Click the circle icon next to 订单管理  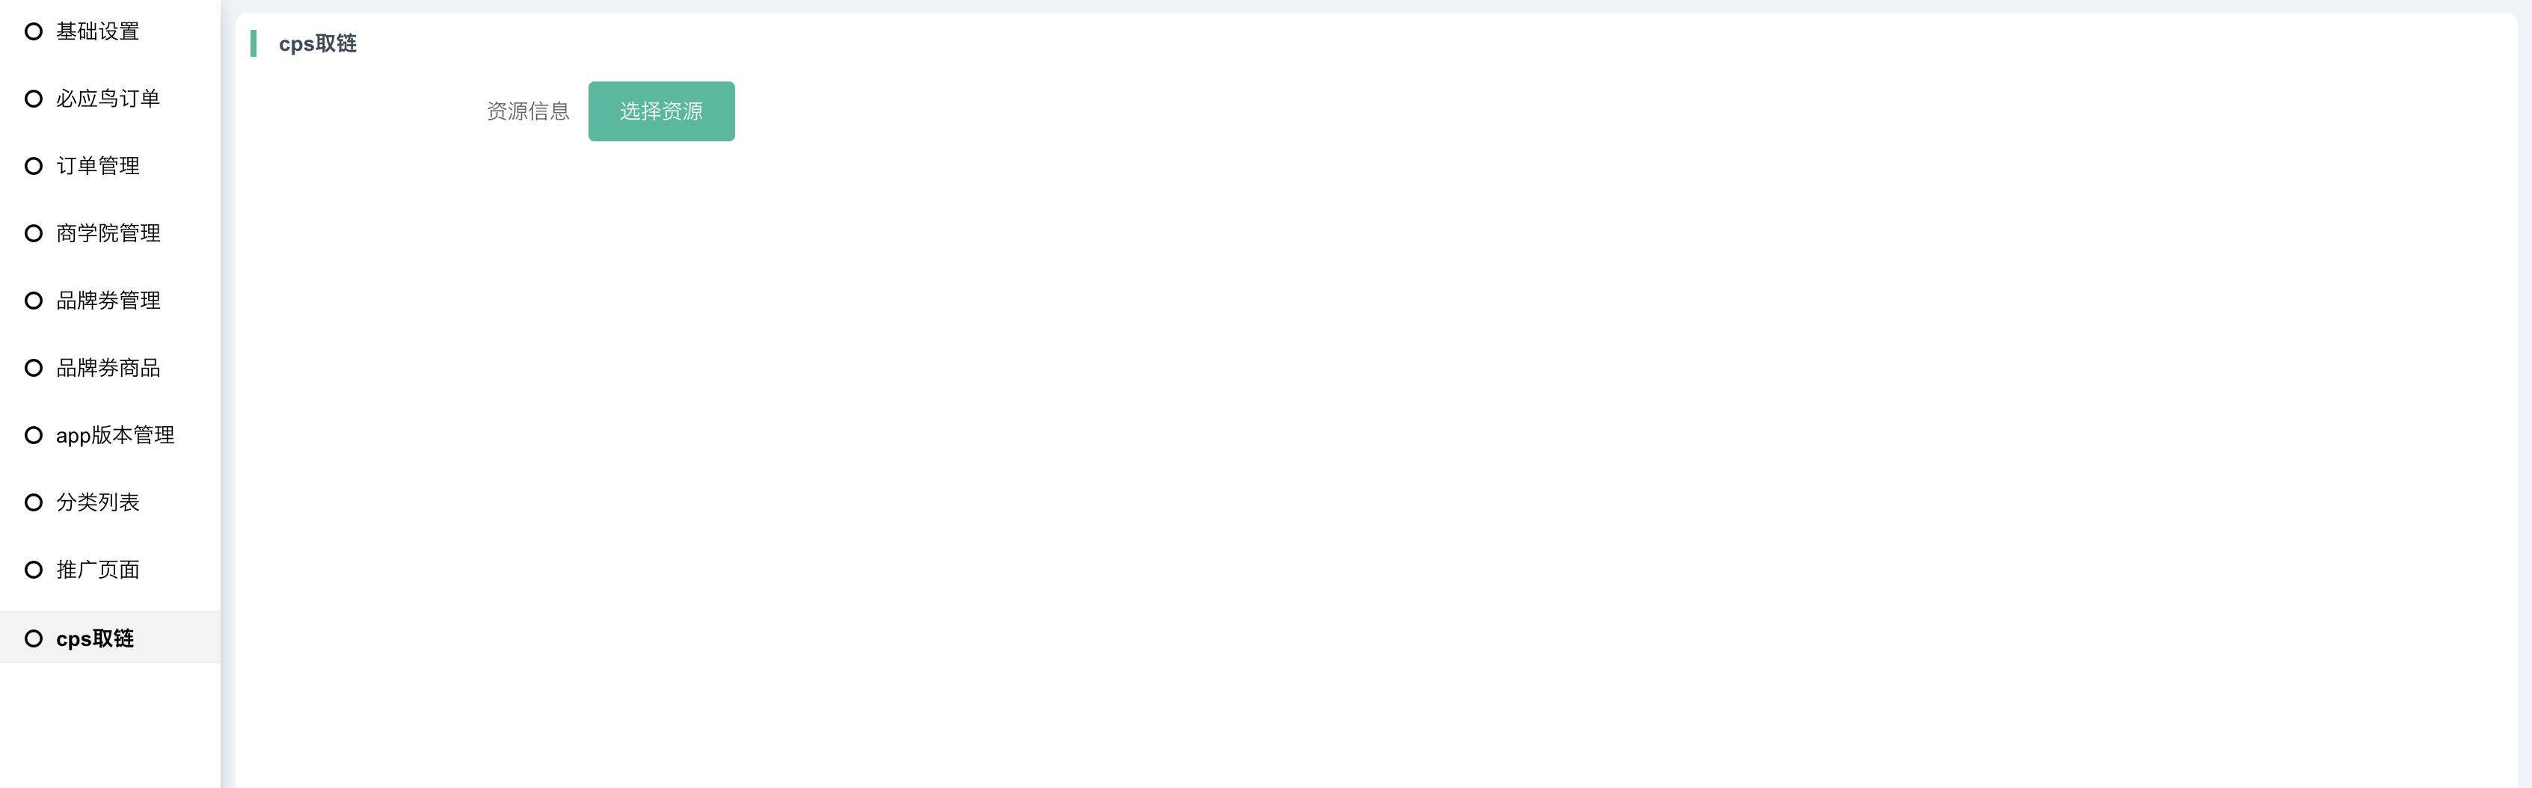tap(34, 166)
